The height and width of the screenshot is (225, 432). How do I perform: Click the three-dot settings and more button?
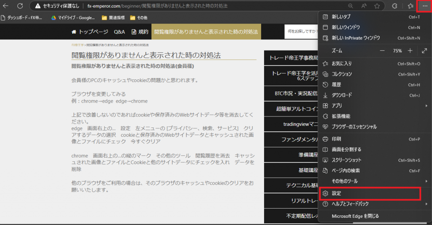click(424, 6)
